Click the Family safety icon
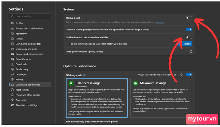 click(x=12, y=69)
